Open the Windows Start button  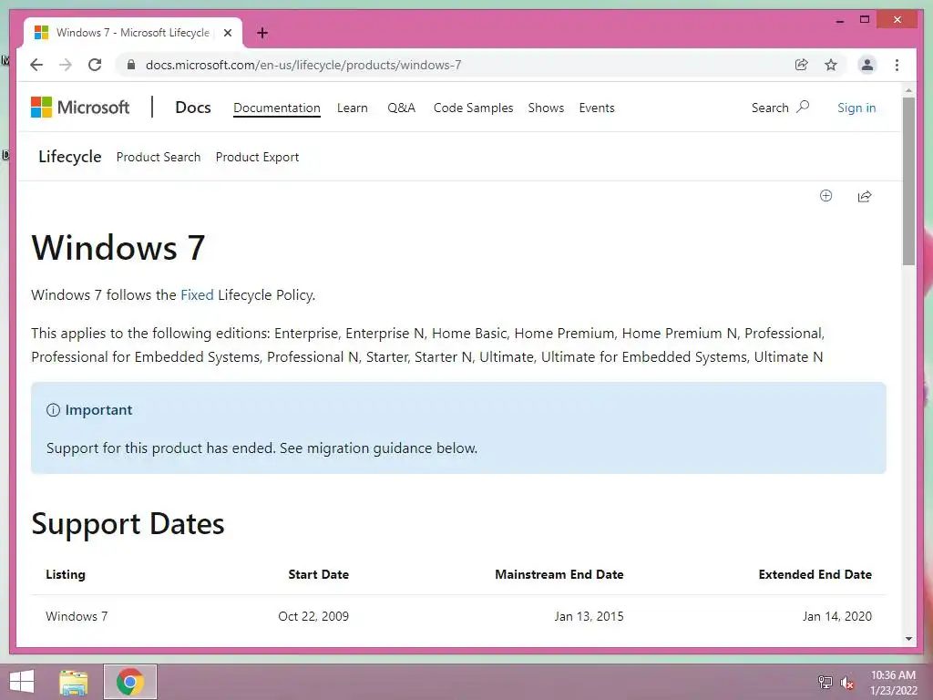coord(22,682)
